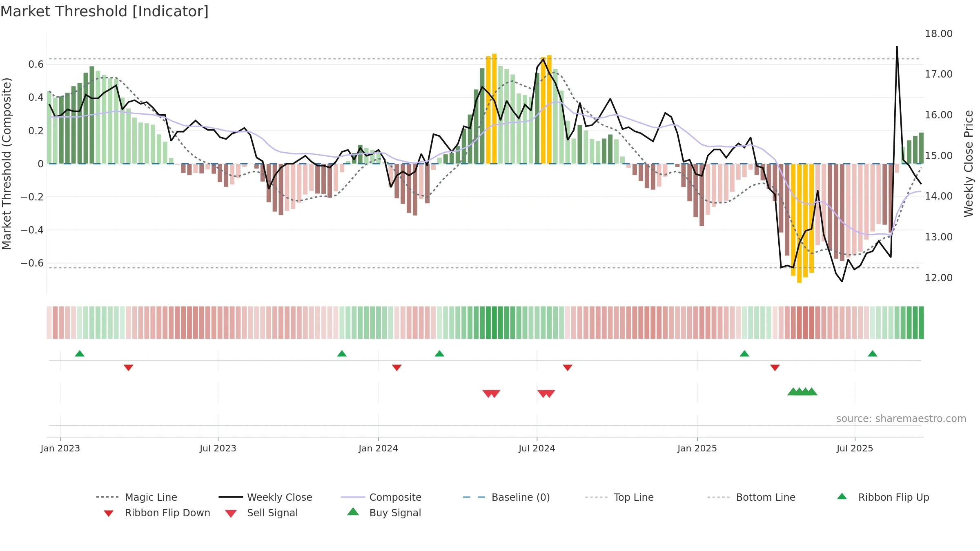The height and width of the screenshot is (551, 980).
Task: Click the 12.00 price axis label
Action: [939, 278]
